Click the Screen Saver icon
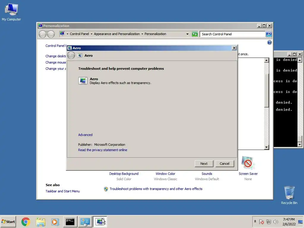This screenshot has width=304, height=228. tap(248, 163)
